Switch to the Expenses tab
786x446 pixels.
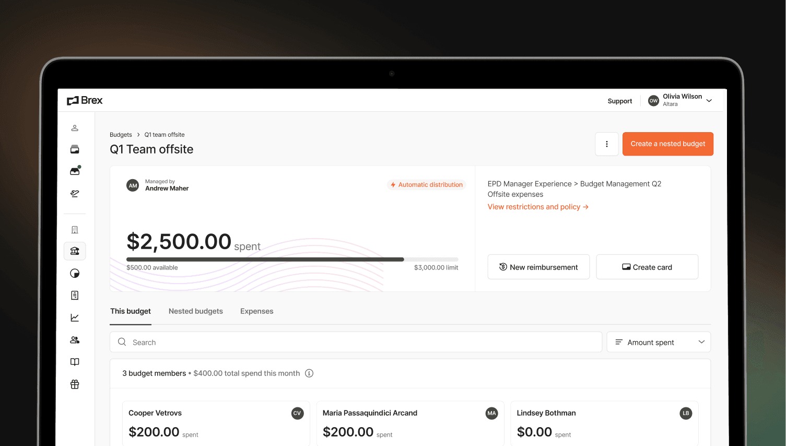pyautogui.click(x=256, y=311)
